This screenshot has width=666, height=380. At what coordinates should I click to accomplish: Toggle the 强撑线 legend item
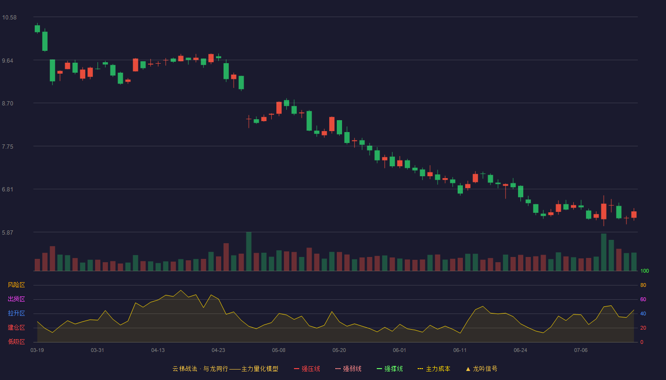390,369
